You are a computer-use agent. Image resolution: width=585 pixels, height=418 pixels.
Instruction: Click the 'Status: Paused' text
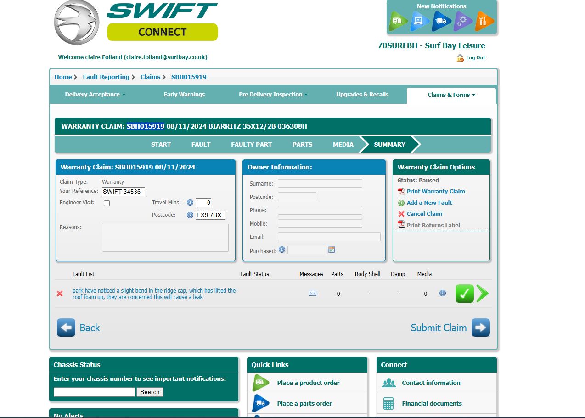tap(418, 181)
